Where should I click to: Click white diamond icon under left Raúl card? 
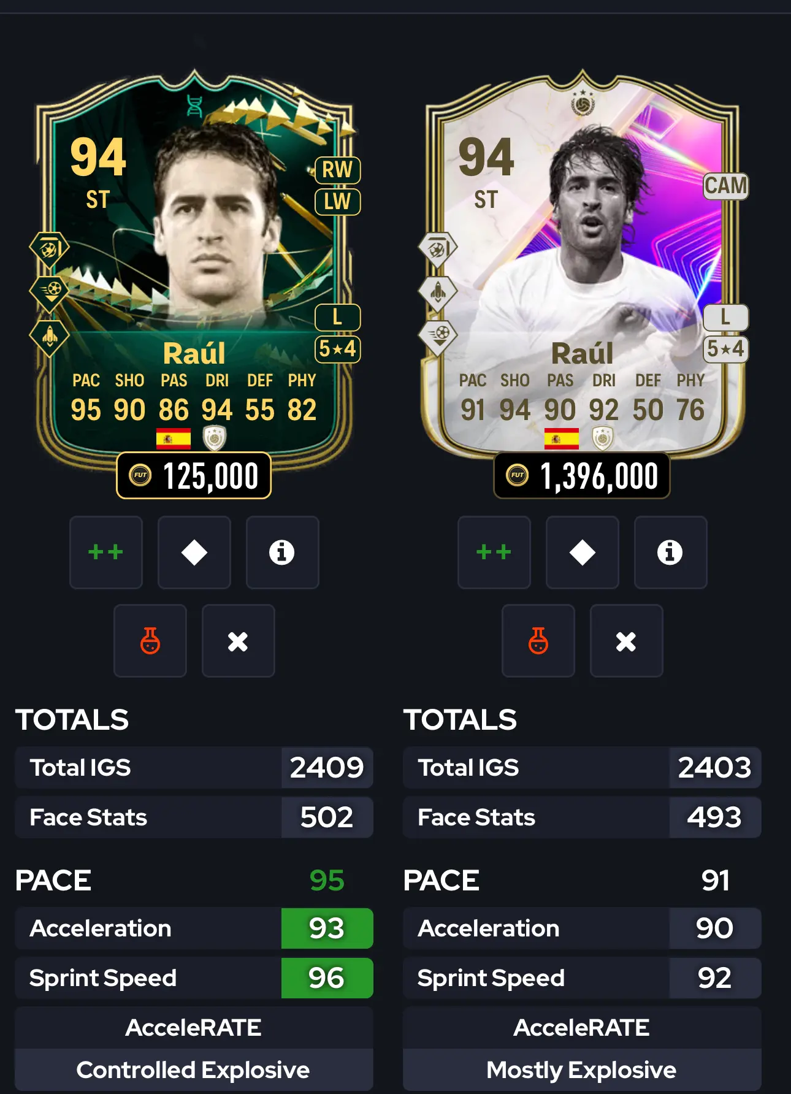(194, 553)
